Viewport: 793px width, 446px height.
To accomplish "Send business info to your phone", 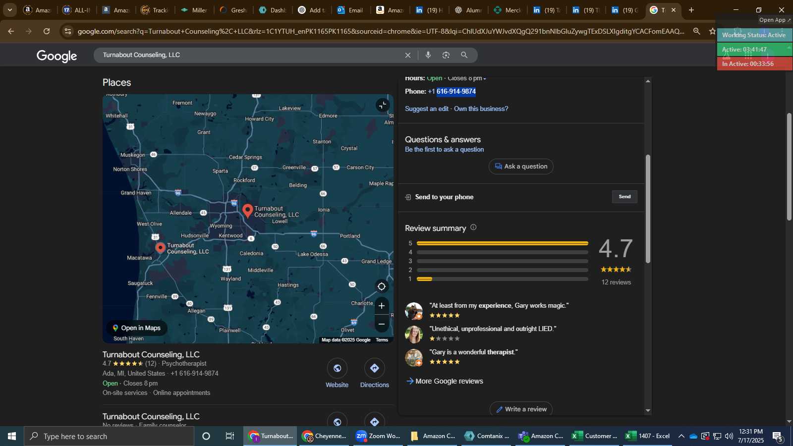I will click(x=624, y=197).
